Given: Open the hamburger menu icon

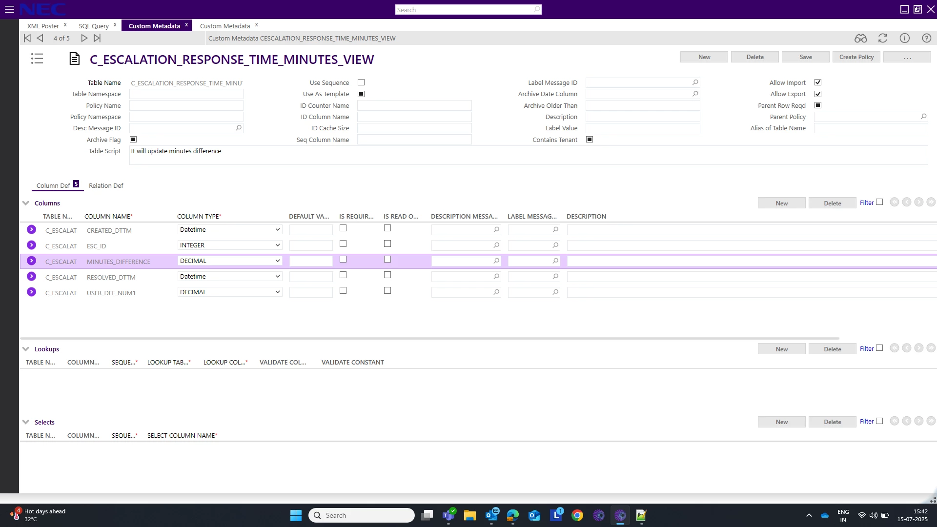Looking at the screenshot, I should pos(9,9).
